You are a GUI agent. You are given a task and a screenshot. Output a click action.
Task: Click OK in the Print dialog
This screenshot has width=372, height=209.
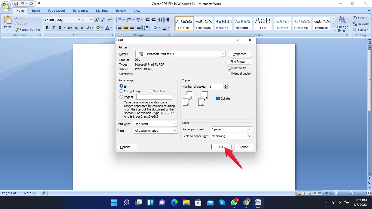pos(221,147)
